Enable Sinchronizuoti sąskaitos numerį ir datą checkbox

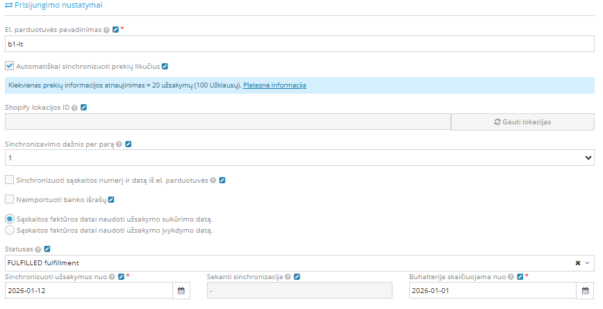coord(9,181)
